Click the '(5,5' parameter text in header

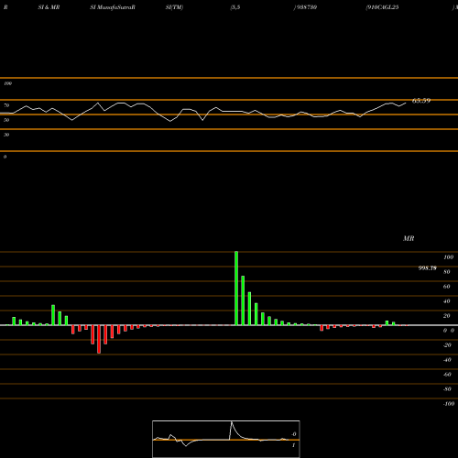235,7
